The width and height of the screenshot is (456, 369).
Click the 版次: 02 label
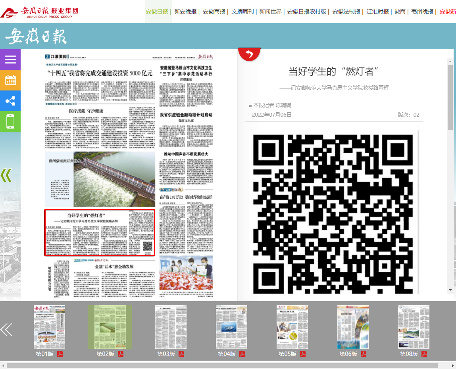pos(409,115)
